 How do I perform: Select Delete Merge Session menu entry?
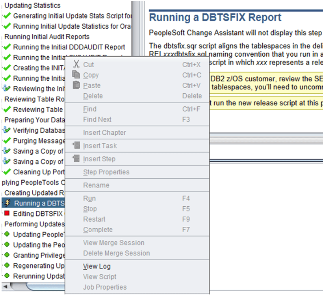pyautogui.click(x=116, y=253)
